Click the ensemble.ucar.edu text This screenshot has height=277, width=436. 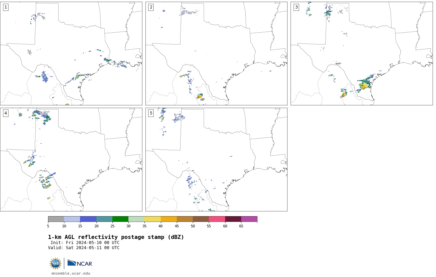tap(71, 273)
